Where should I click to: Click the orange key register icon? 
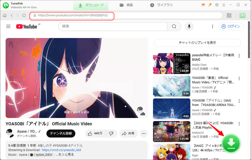(x=210, y=5)
